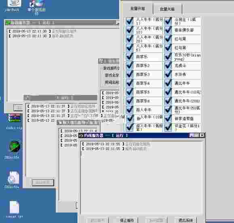The image size is (234, 223).
Task: Uncheck the 水浒传 game checkbox
Action: point(168,74)
